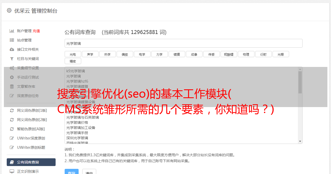This screenshot has width=331, height=174.
Task: Open the UWriter原创标题 menu entry
Action: click(31, 147)
